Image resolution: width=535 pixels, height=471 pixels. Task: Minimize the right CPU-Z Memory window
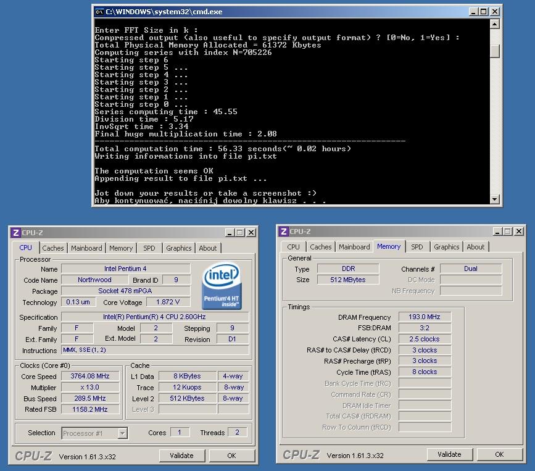(x=497, y=231)
